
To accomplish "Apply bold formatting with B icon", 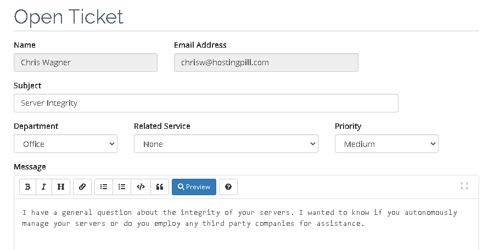I will 28,187.
